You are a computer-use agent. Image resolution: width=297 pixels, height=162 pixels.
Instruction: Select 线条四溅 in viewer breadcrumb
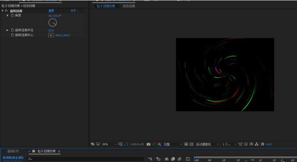pos(129,6)
